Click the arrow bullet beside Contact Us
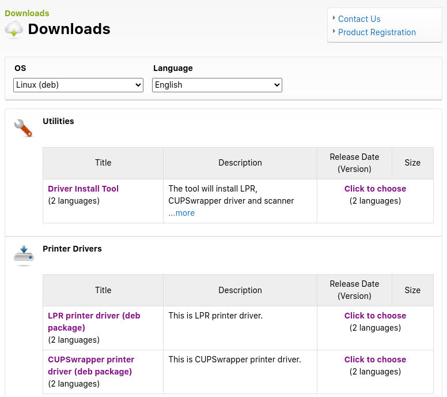The height and width of the screenshot is (397, 447). click(334, 18)
